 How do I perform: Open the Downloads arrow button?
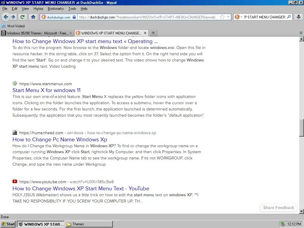[299, 17]
